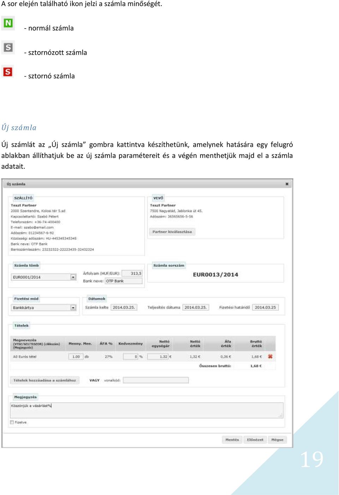Viewport: 339px width, 495px height.
Task: Click the Megjegyzés text area
Action: (x=147, y=410)
